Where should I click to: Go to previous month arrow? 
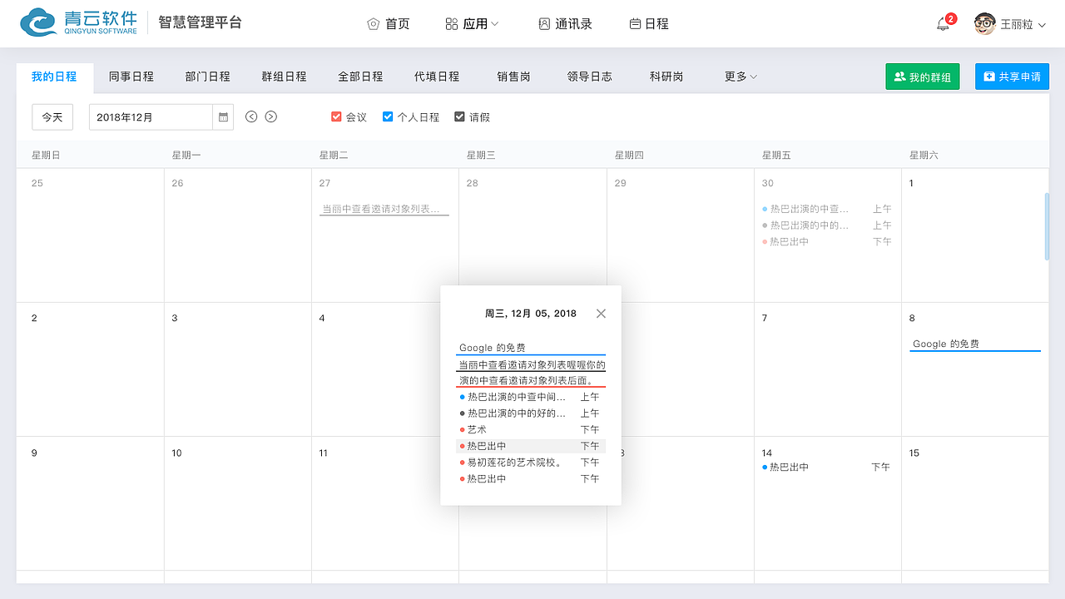pos(251,116)
